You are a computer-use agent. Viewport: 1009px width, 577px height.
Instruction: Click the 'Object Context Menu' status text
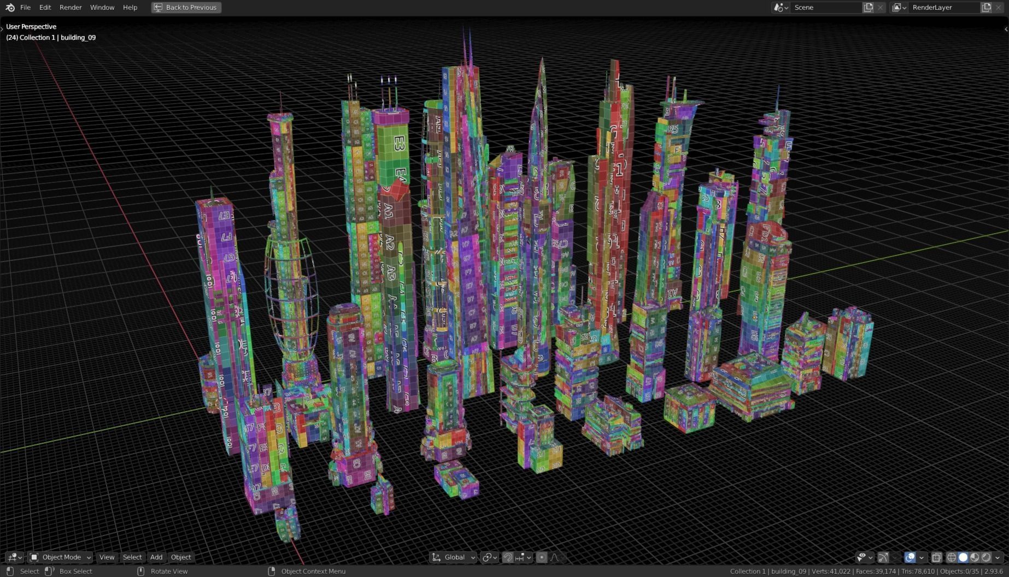pos(313,571)
